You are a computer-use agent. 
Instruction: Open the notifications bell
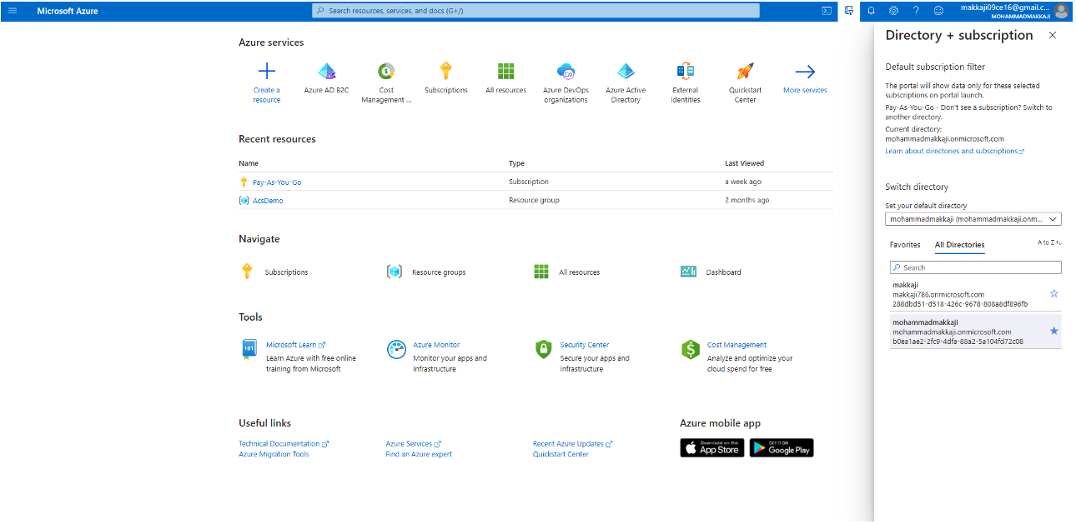pos(872,11)
